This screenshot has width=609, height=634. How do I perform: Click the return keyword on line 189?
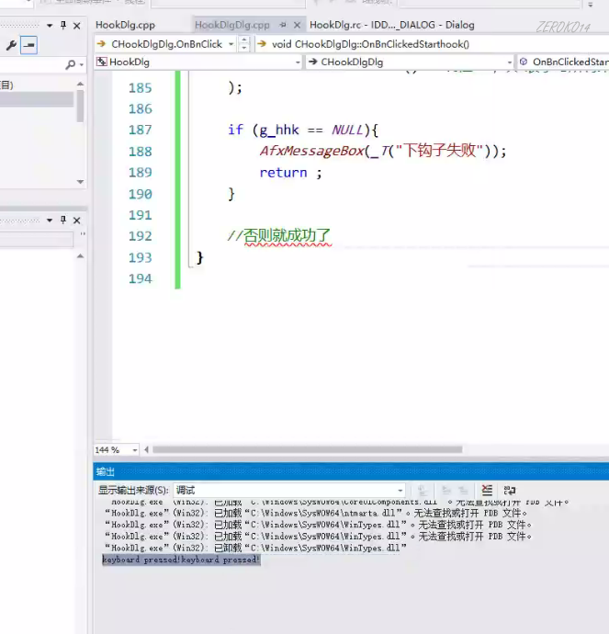(x=283, y=173)
